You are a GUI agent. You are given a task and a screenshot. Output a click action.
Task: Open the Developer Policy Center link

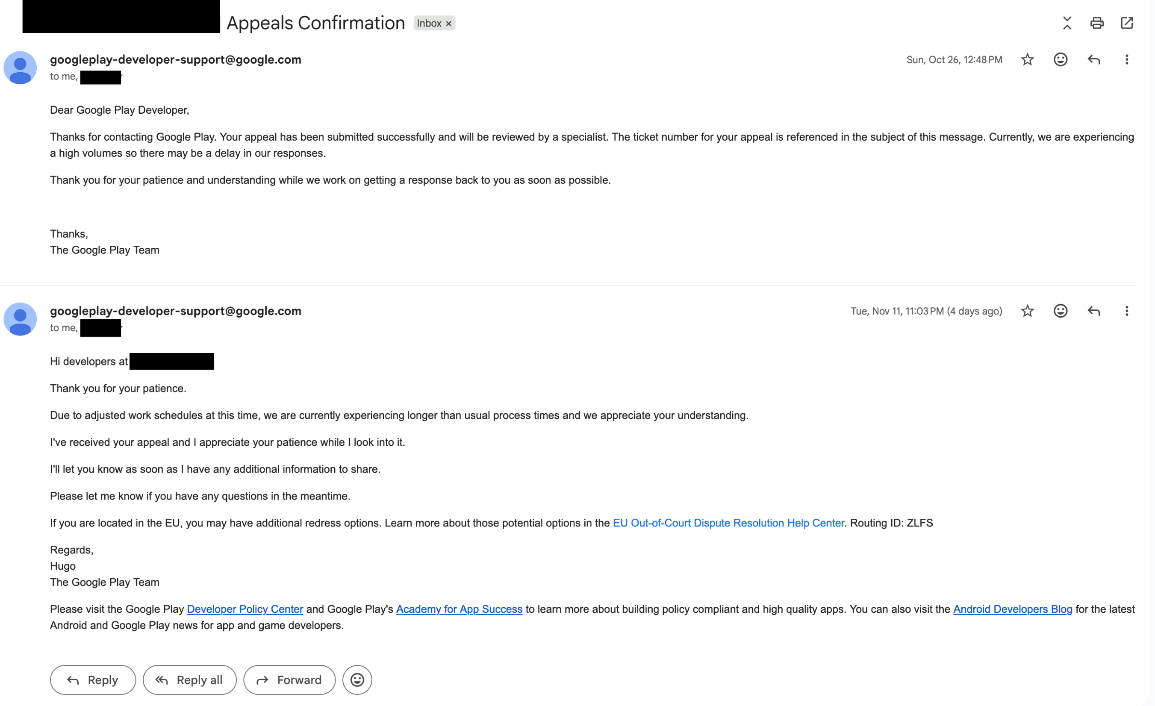[x=245, y=609]
